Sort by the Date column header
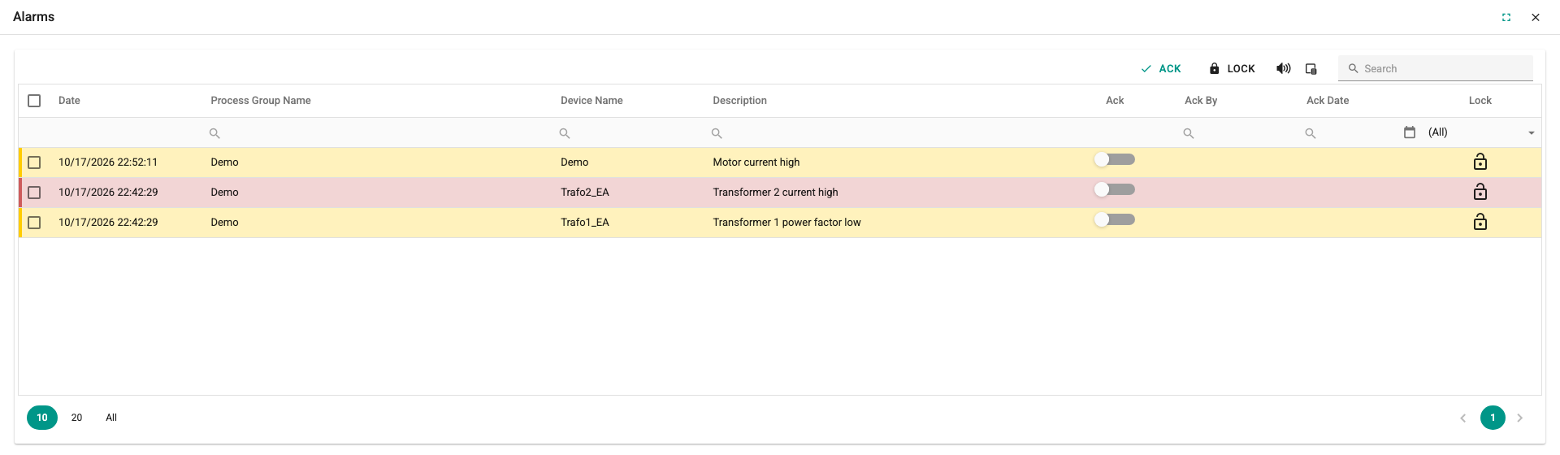The width and height of the screenshot is (1560, 455). [x=69, y=101]
